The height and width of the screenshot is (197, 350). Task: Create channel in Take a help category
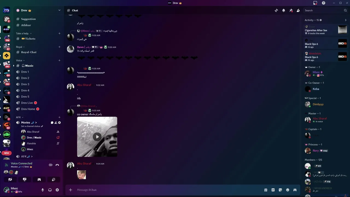click(x=59, y=33)
